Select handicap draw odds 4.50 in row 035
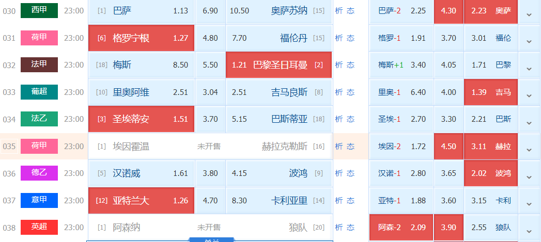Screen dimensions: 541x242 (449, 146)
